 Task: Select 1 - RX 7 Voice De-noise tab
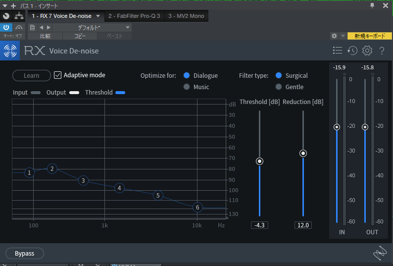(x=61, y=16)
